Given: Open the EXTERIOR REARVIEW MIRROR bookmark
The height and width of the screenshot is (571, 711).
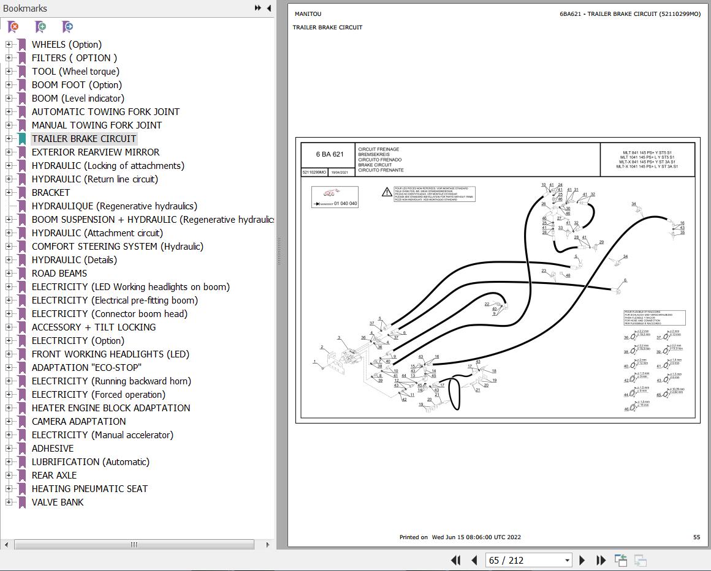Looking at the screenshot, I should [x=95, y=152].
